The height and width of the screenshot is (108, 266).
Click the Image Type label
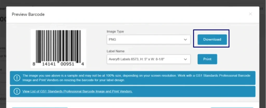(x=115, y=31)
